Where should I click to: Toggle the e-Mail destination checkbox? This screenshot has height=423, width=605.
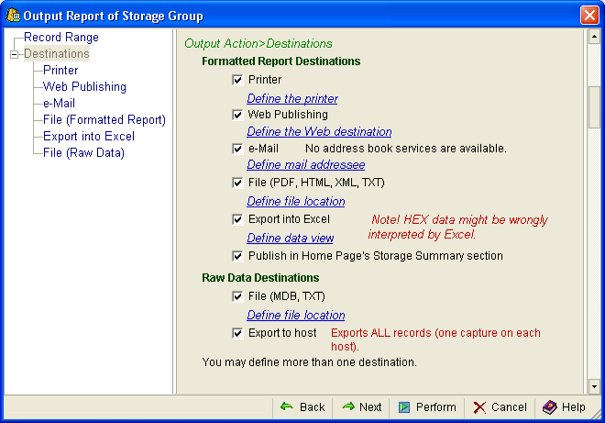[x=237, y=149]
